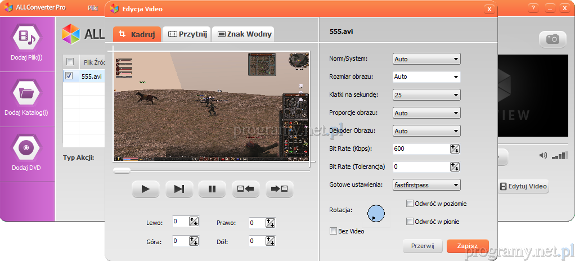
Task: Switch to the Przytnij tab
Action: pyautogui.click(x=188, y=34)
